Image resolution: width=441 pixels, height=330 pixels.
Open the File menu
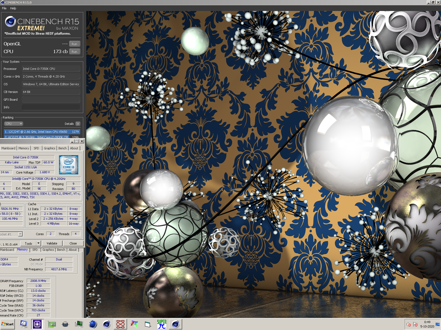click(x=4, y=8)
